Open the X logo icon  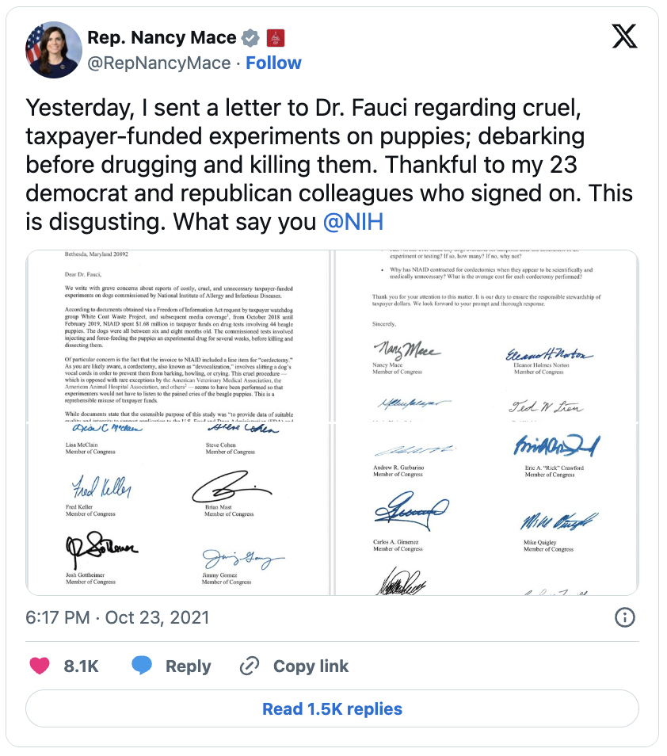(624, 36)
